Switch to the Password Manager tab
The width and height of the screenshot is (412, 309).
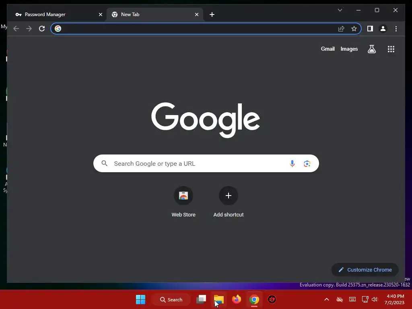coord(57,14)
